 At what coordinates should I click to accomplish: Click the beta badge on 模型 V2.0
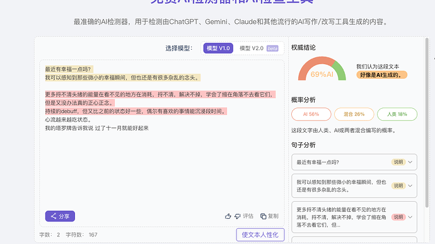272,48
